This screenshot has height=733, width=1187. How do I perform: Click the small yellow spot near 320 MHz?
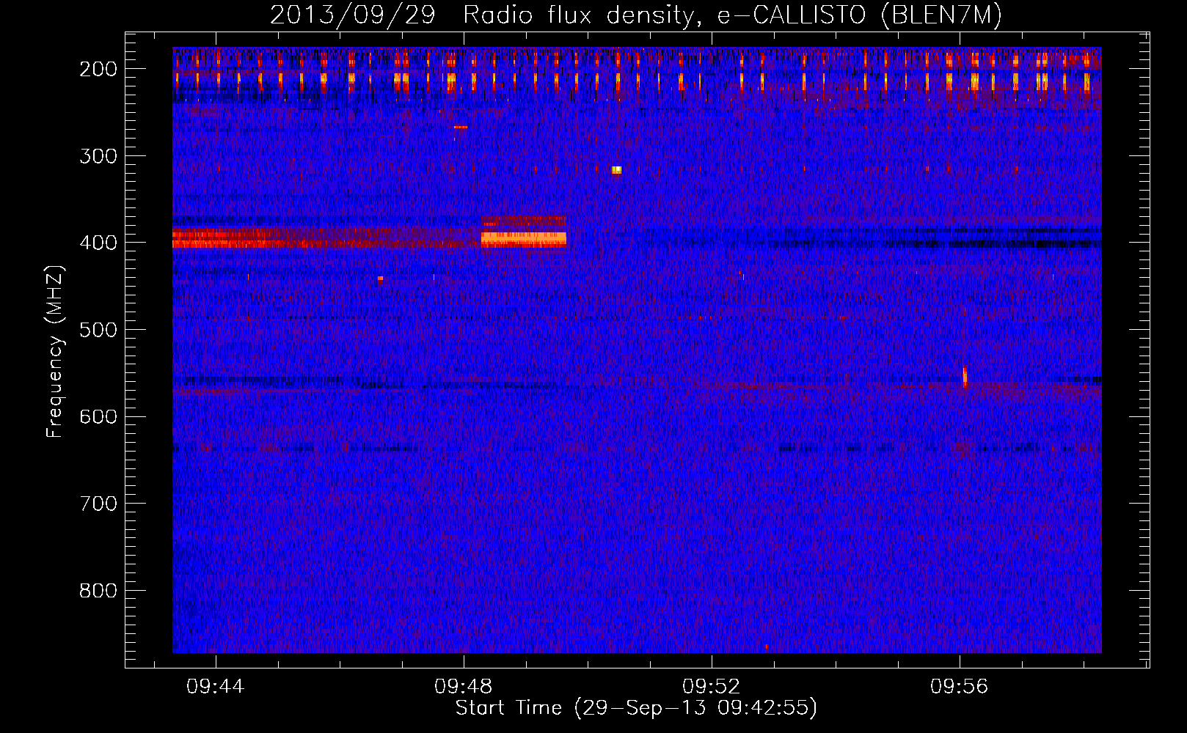616,170
